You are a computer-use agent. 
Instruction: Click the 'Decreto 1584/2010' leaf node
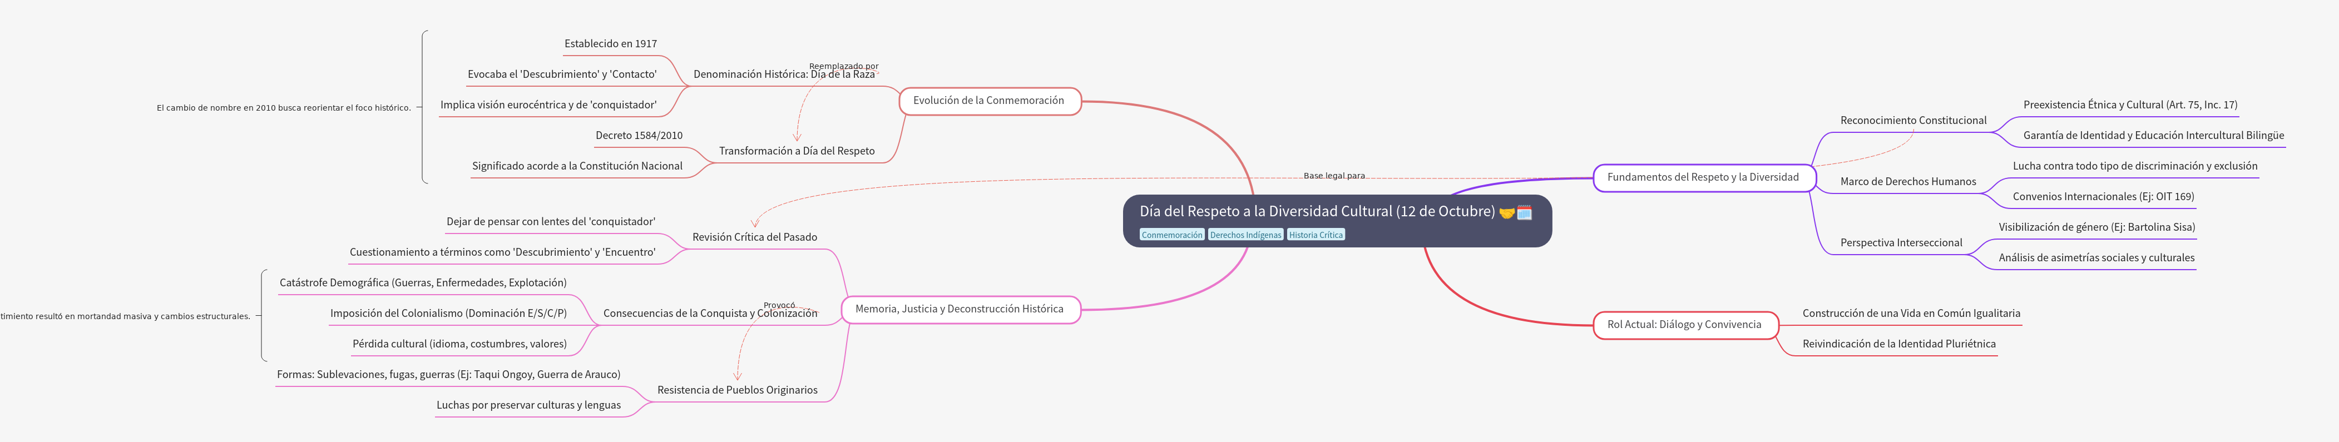click(639, 136)
